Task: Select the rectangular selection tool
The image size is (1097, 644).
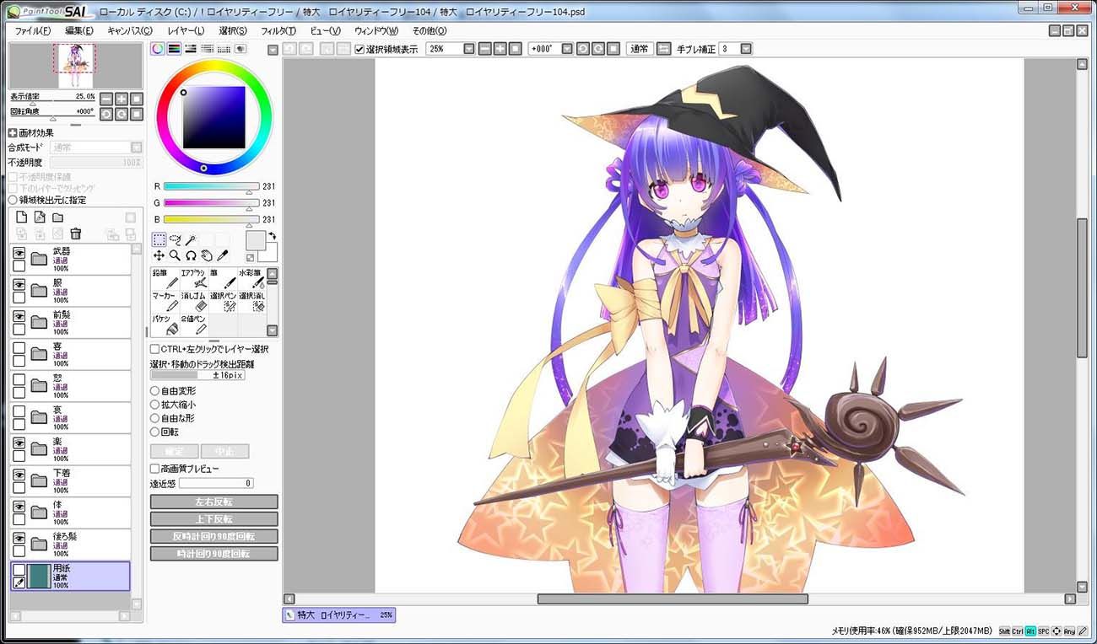Action: click(x=159, y=239)
